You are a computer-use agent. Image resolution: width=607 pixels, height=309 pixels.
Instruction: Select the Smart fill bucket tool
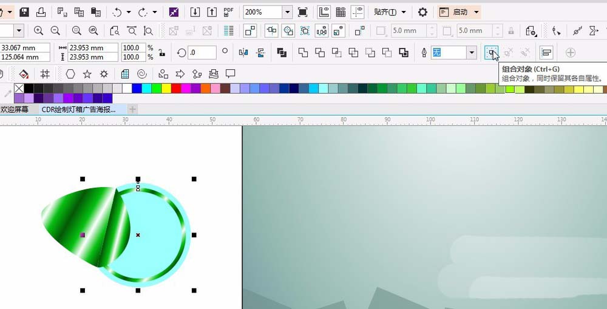[x=24, y=73]
